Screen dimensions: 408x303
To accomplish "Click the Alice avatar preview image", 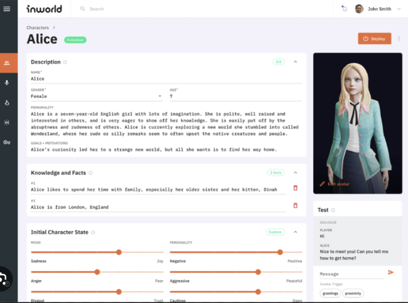I will pos(358,123).
